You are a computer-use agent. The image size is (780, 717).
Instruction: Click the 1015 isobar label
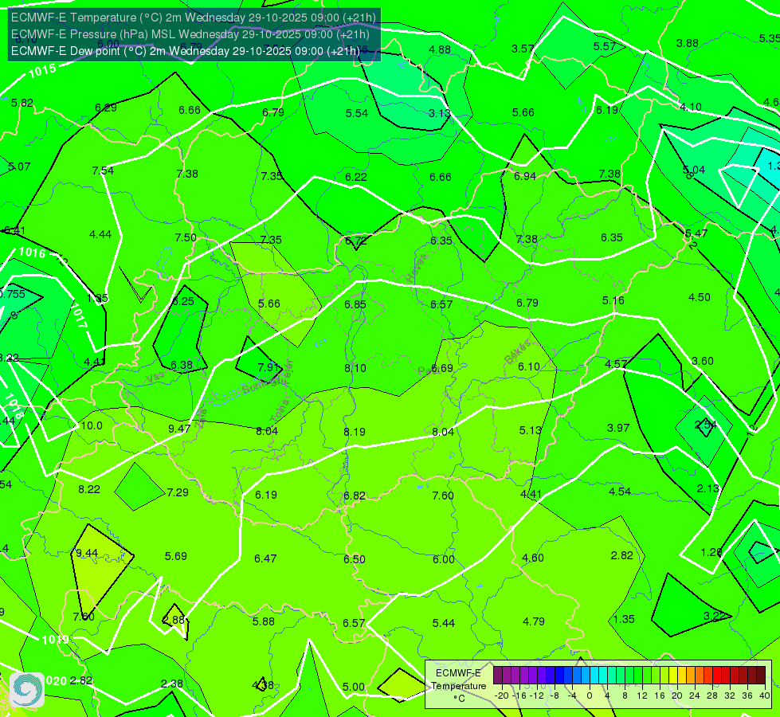pos(42,71)
